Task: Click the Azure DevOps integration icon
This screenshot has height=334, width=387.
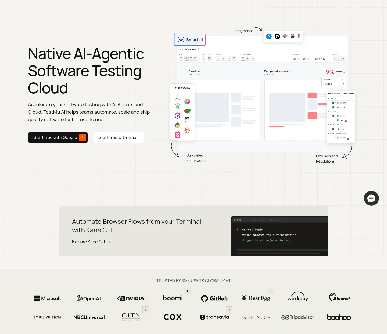Action: point(269,36)
